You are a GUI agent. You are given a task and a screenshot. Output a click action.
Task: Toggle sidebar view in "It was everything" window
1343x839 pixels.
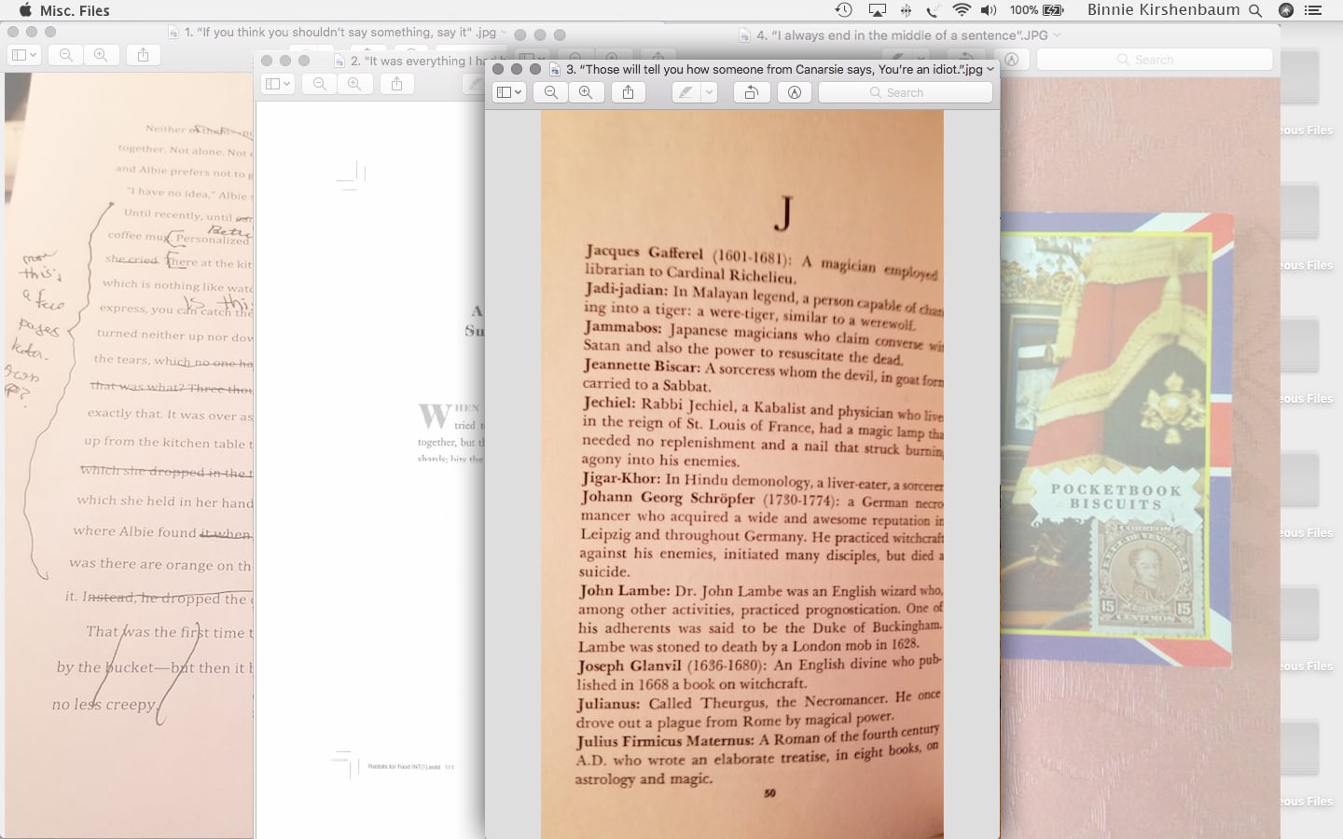point(277,84)
